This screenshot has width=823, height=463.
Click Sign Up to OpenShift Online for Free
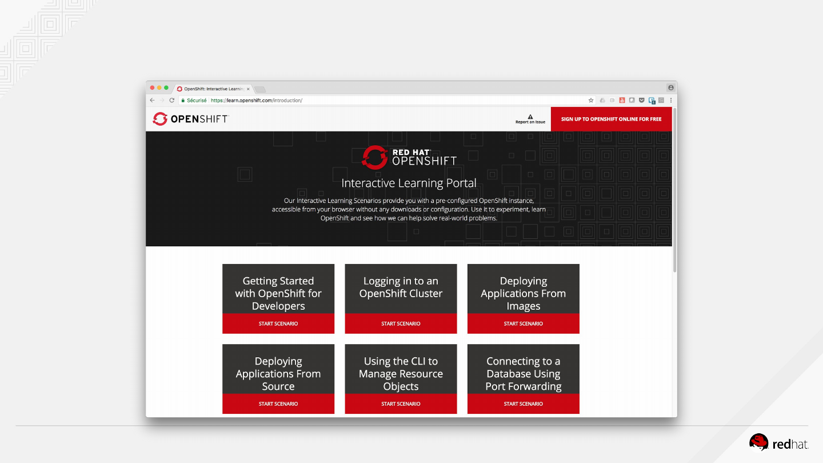click(x=612, y=119)
